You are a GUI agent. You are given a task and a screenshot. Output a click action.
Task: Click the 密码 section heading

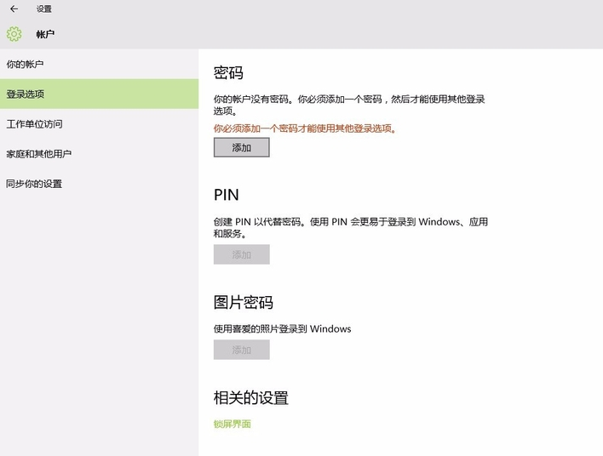coord(228,73)
